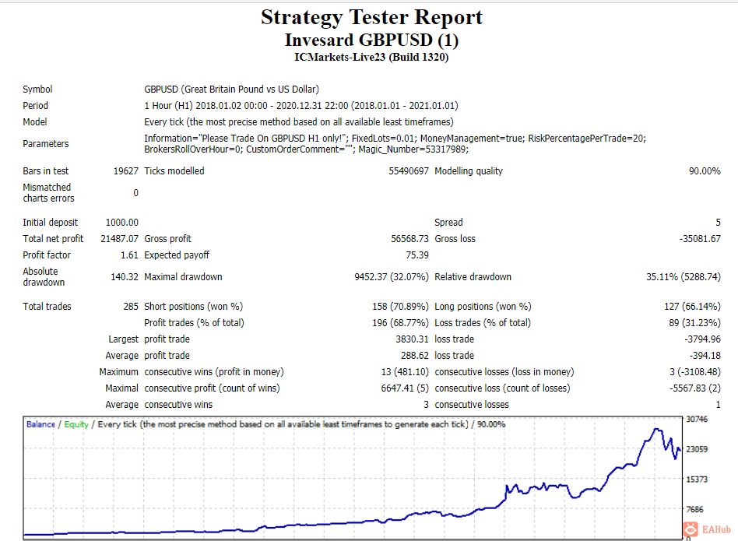Click the Gross loss label
Screen dimensions: 738x541
click(x=455, y=238)
